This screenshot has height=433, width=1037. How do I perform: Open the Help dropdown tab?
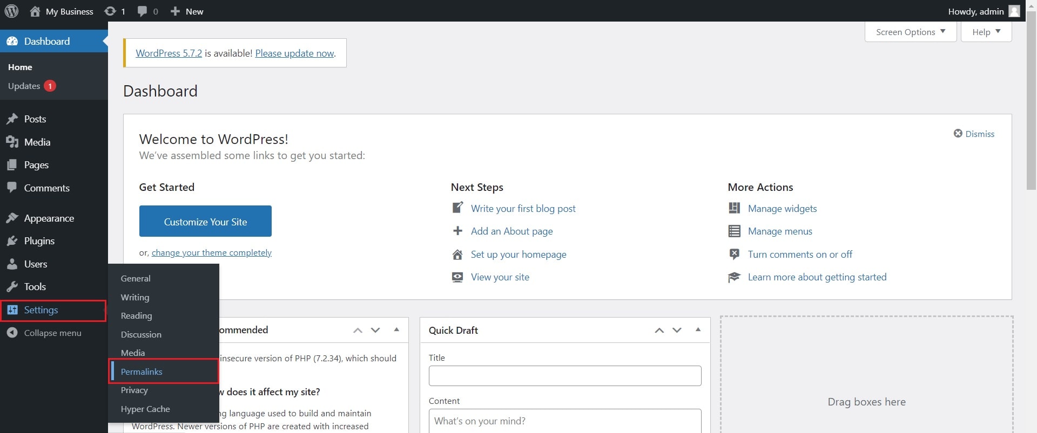(986, 32)
